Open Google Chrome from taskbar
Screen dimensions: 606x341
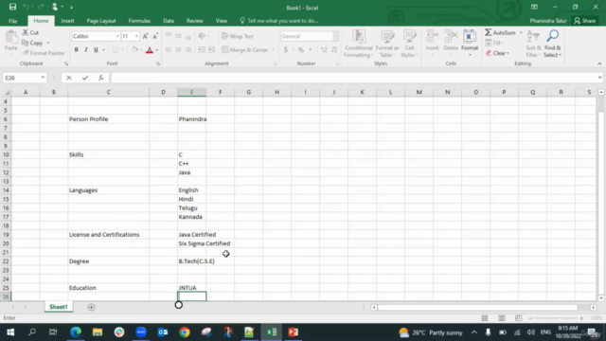(185, 332)
